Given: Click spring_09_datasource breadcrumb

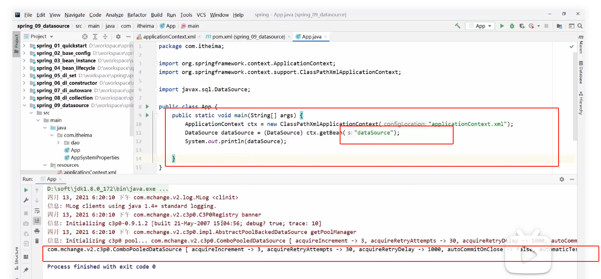Looking at the screenshot, I should (x=43, y=26).
